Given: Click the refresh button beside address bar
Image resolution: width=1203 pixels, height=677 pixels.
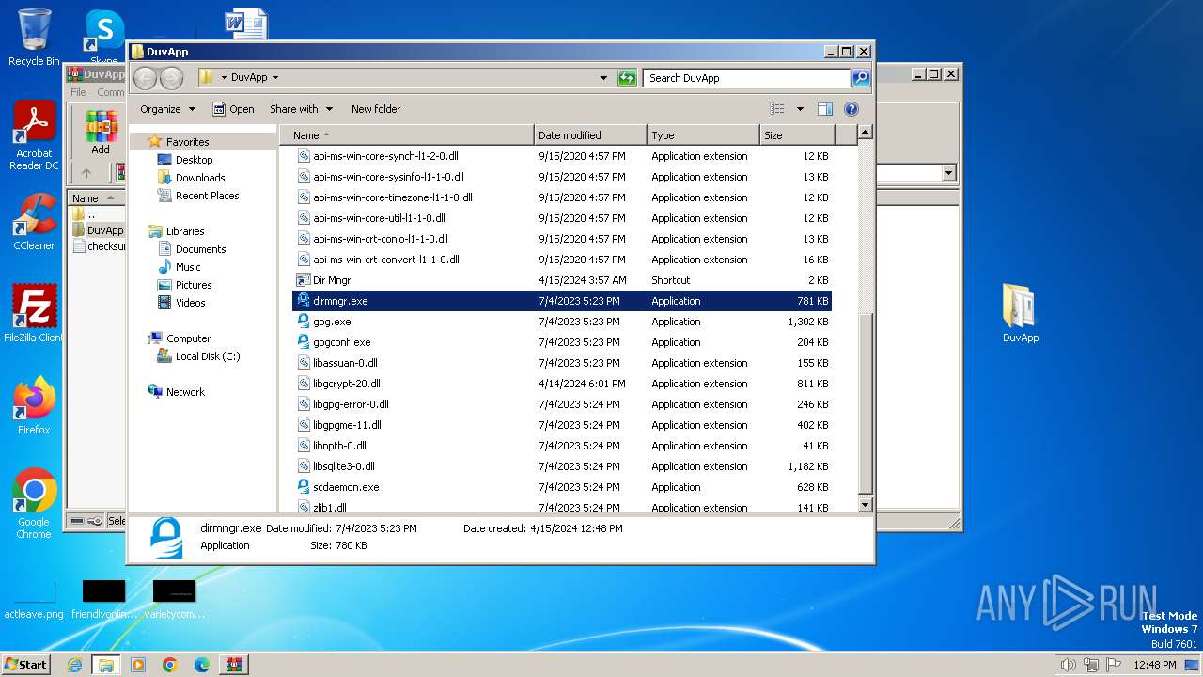Looking at the screenshot, I should pyautogui.click(x=627, y=78).
